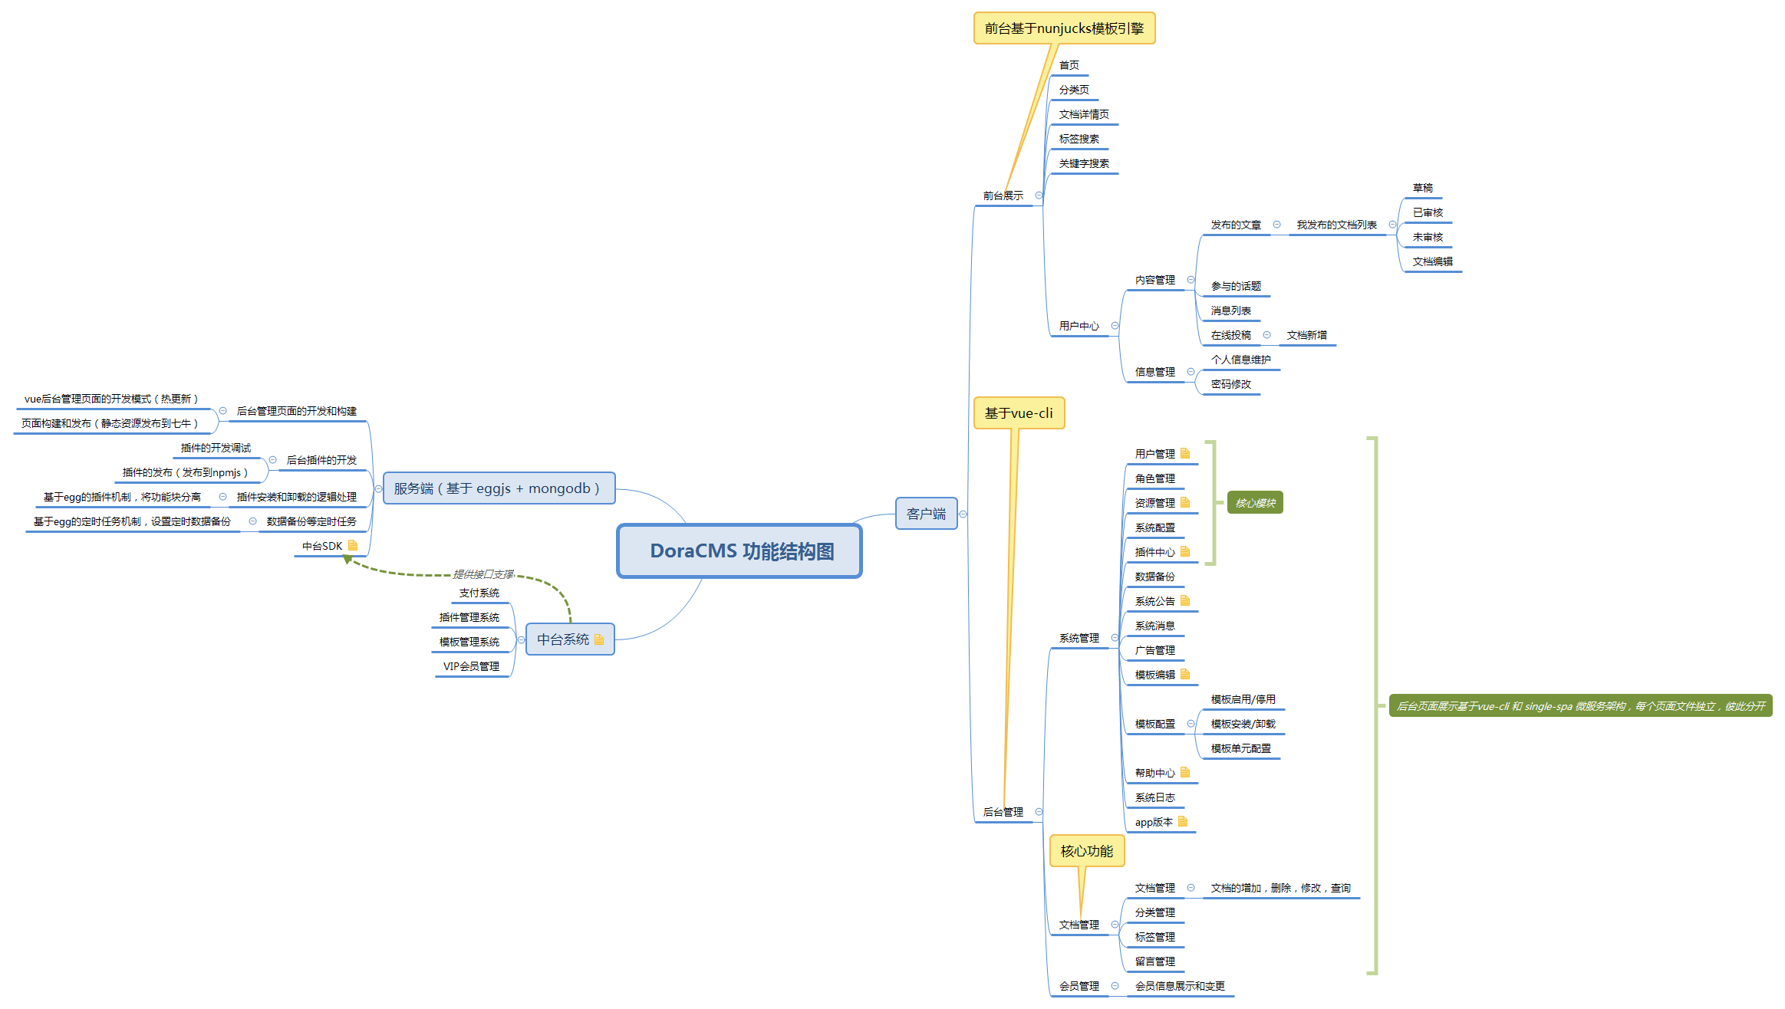Collapse the 后台管理页面的开发和构建 branch
This screenshot has height=1009, width=1785.
click(x=222, y=411)
